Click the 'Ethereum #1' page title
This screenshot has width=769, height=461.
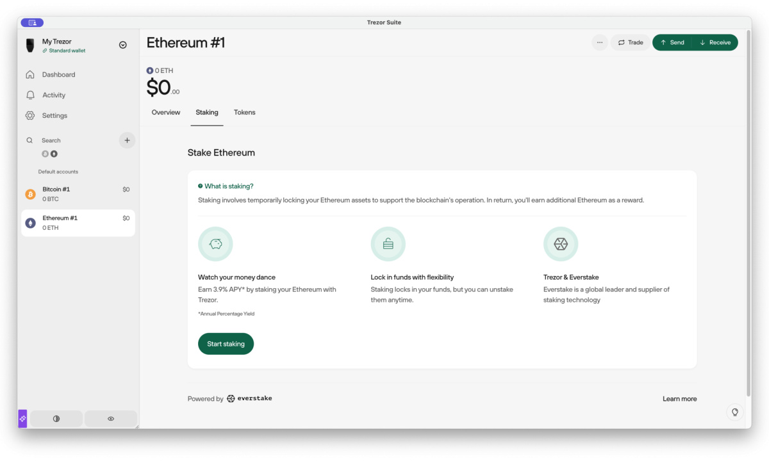coord(186,43)
